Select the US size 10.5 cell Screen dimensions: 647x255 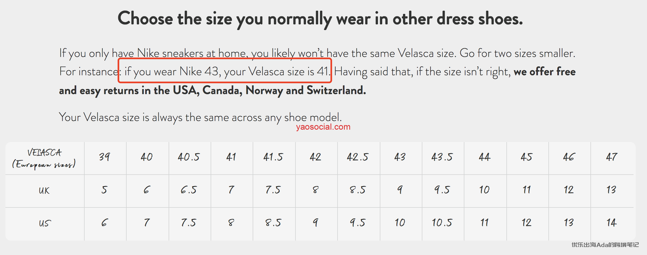click(442, 223)
